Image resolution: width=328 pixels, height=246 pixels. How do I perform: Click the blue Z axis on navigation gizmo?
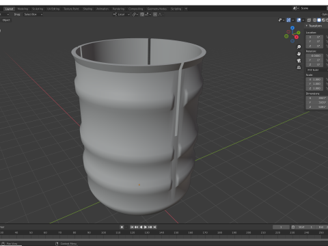(x=292, y=28)
